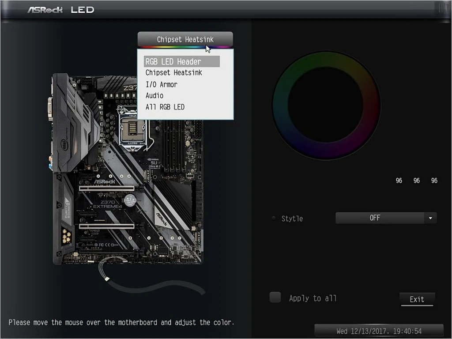This screenshot has width=452, height=339.
Task: Click the LED title text in header
Action: coord(83,10)
